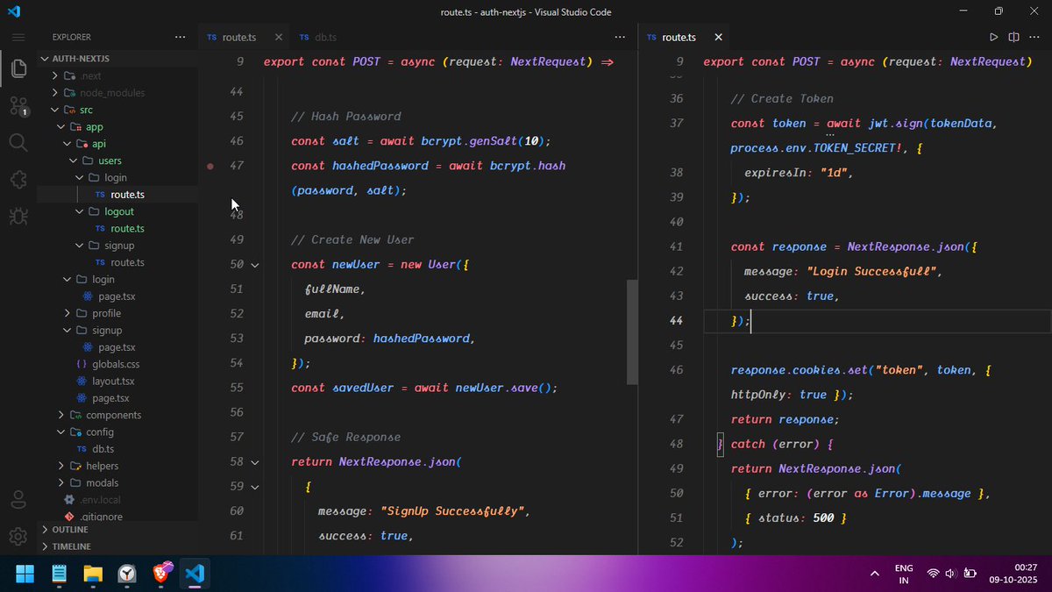Open Explorer panel more actions ellipsis
1052x592 pixels.
(181, 38)
